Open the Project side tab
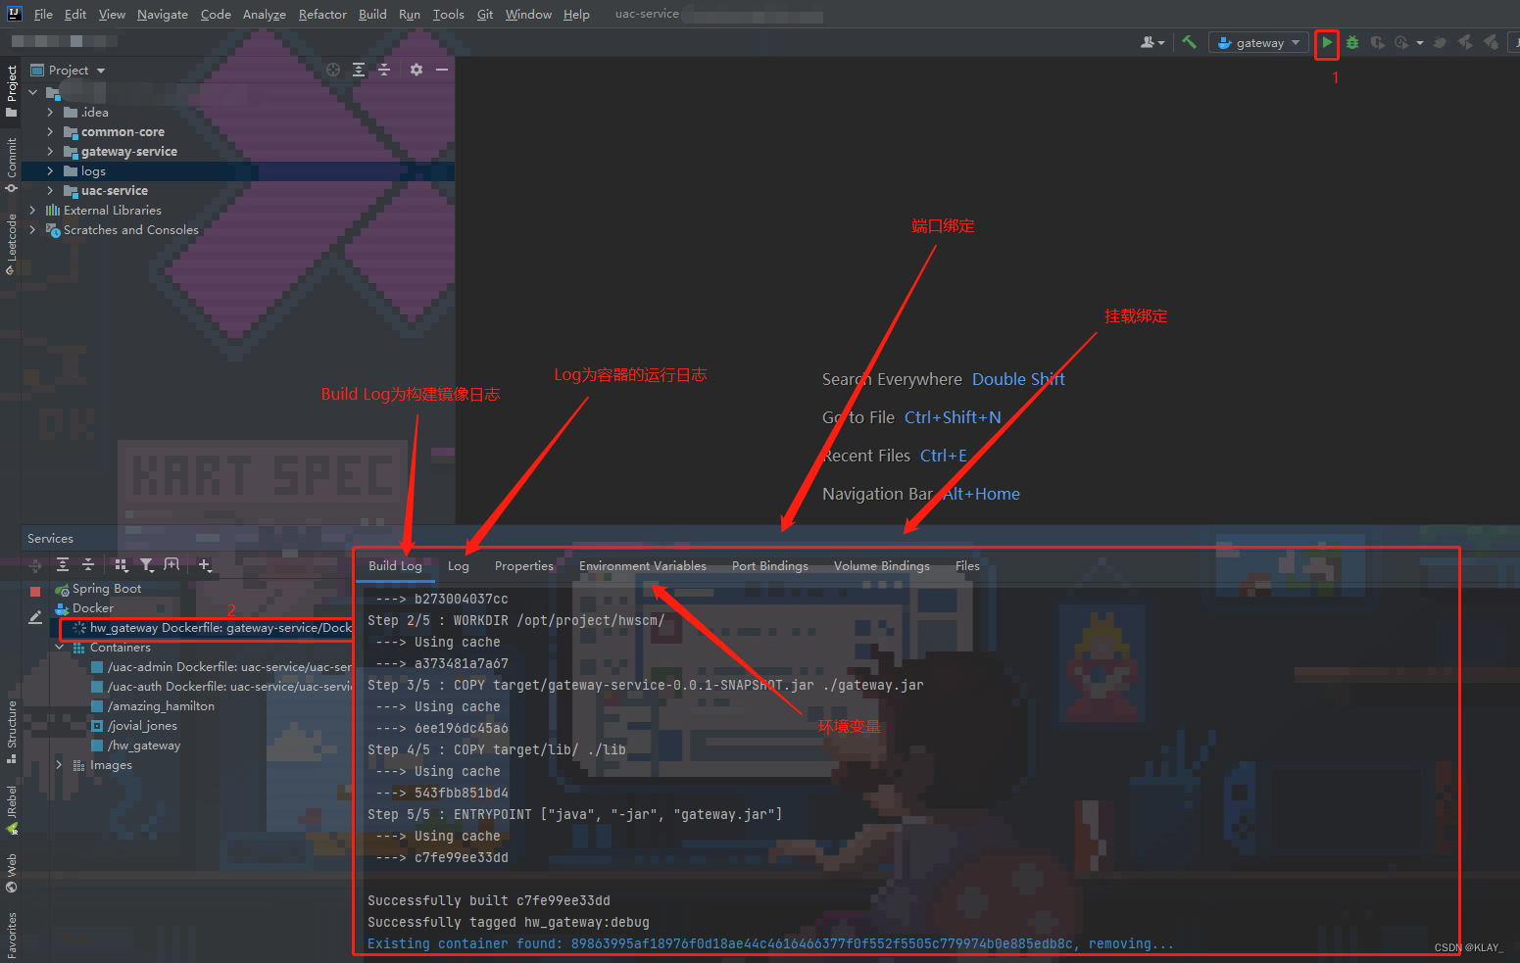The width and height of the screenshot is (1520, 963). coord(11,90)
